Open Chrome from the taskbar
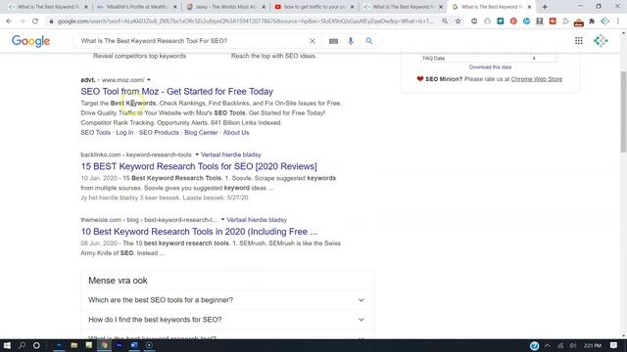The height and width of the screenshot is (352, 627). (x=104, y=345)
